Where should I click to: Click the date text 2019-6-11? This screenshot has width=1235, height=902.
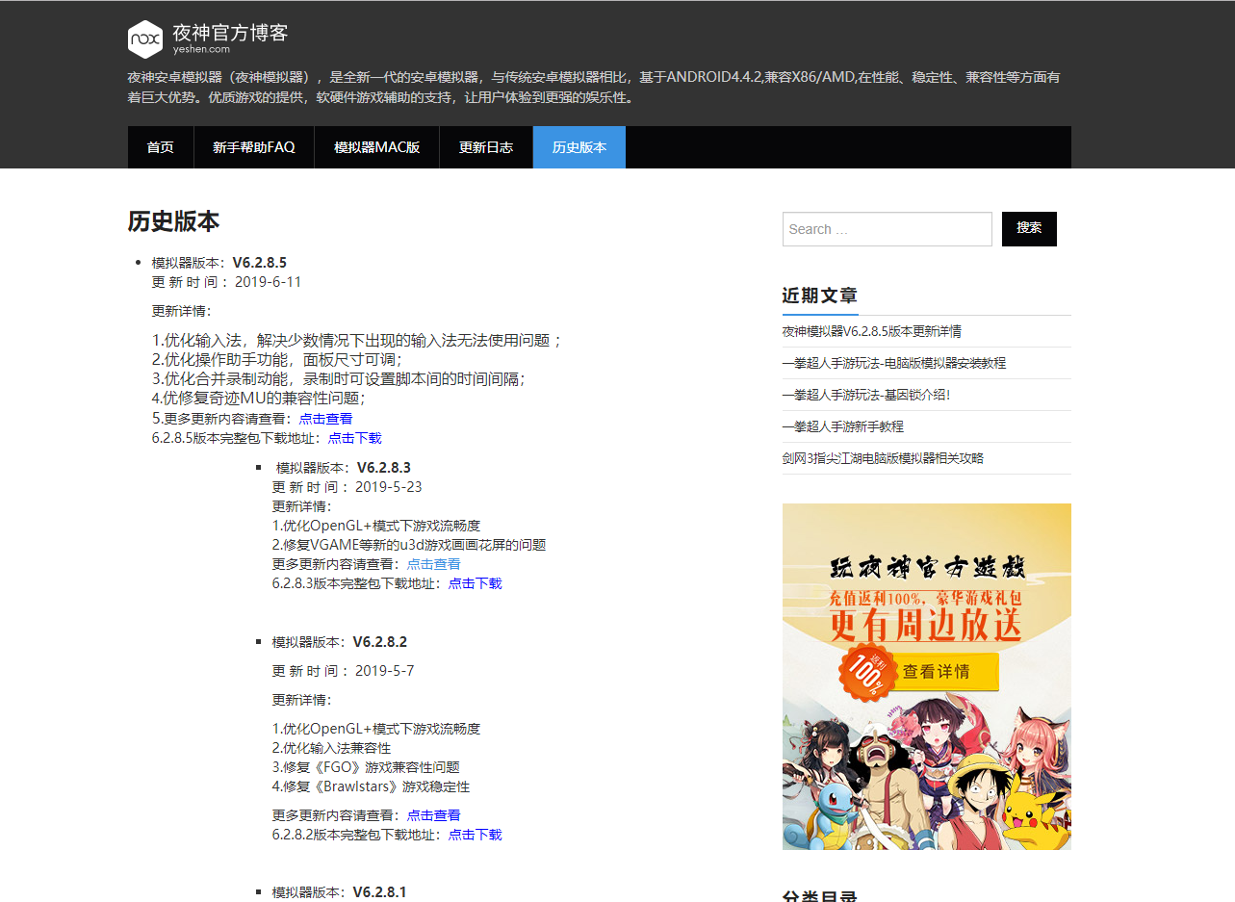[x=269, y=282]
